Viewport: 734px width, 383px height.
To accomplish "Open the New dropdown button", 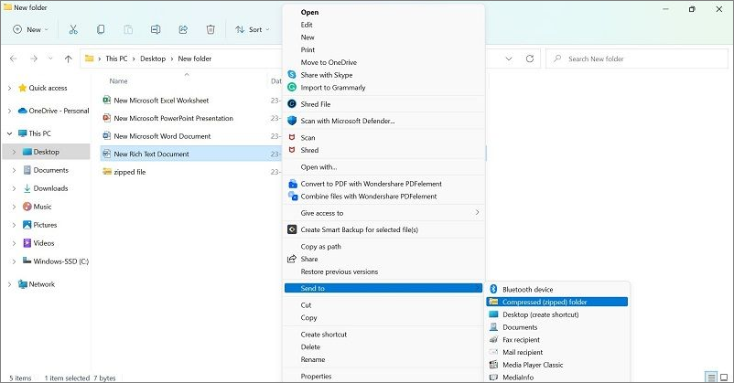I will (x=27, y=29).
